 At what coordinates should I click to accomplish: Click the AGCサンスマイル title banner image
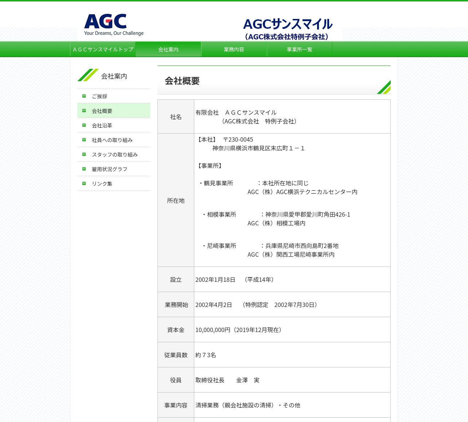point(288,29)
